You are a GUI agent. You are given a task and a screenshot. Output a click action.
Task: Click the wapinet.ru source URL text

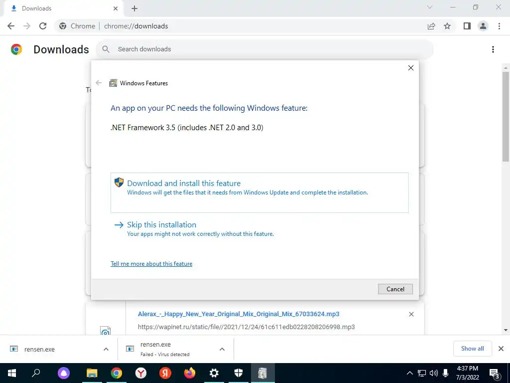246,327
